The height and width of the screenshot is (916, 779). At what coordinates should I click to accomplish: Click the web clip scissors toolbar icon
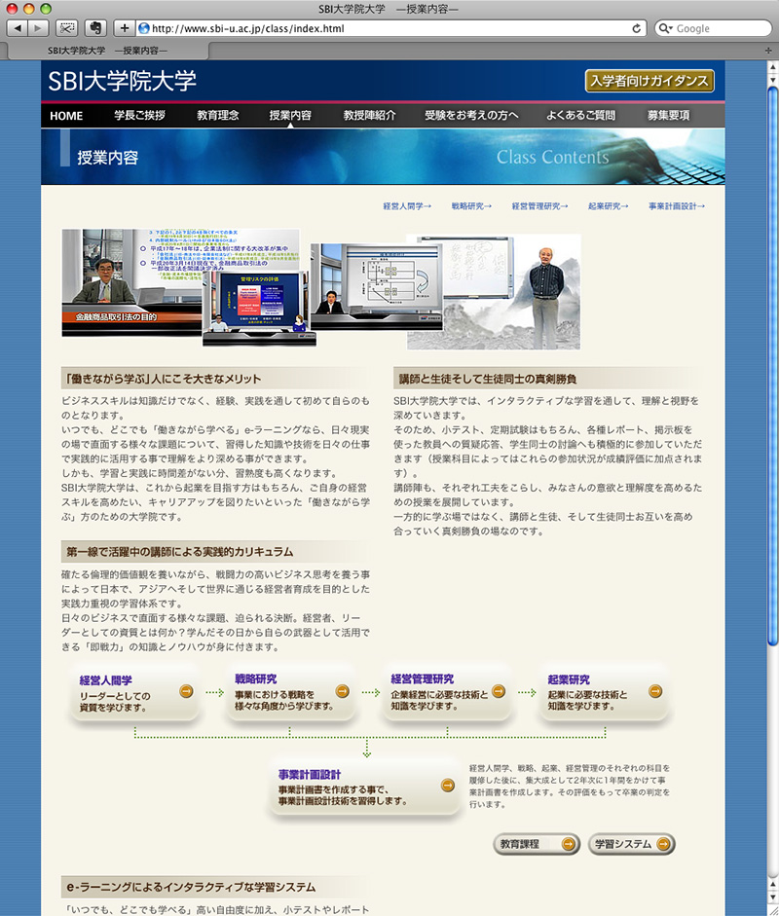(67, 28)
